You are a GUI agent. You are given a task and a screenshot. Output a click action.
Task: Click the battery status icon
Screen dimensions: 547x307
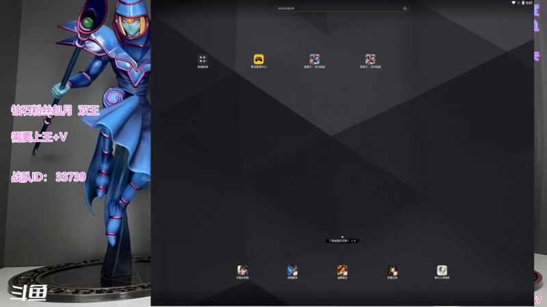tap(523, 3)
